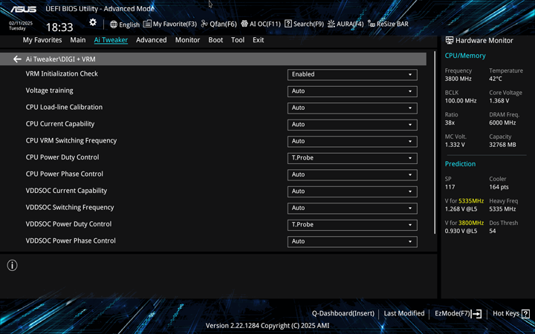Go back using Ai Tweaker\DIGI + VRM arrow
535x334 pixels.
pyautogui.click(x=17, y=59)
